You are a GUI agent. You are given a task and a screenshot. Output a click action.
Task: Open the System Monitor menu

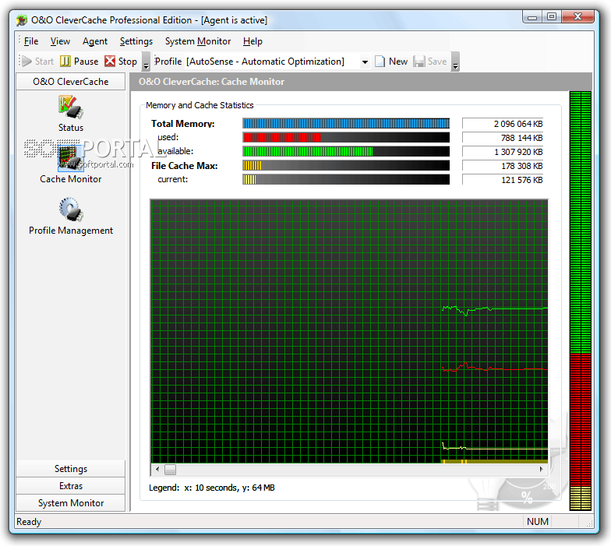click(198, 41)
